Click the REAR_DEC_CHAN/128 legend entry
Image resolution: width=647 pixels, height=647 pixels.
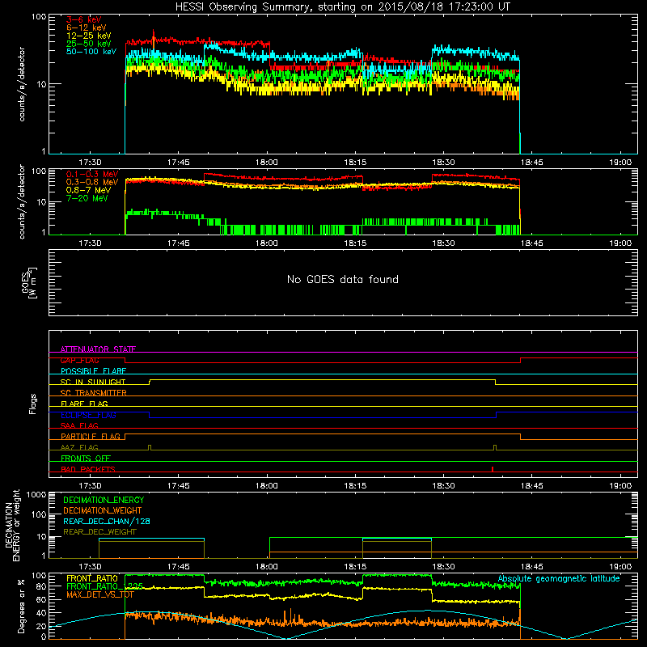tap(107, 521)
